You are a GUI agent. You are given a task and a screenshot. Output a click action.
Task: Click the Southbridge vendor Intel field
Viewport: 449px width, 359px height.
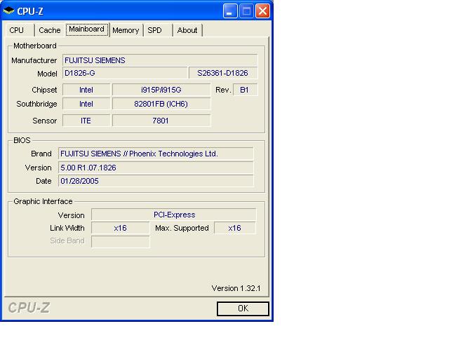(86, 104)
